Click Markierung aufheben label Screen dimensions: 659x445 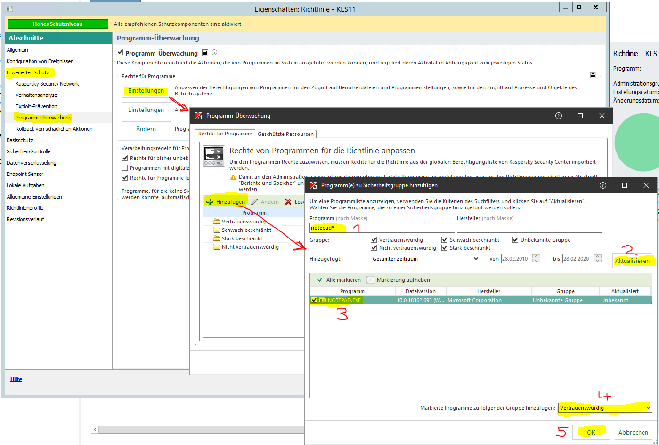(403, 280)
